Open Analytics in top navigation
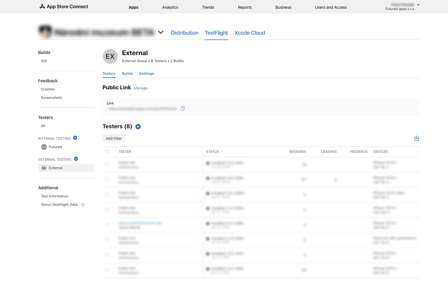 (170, 7)
